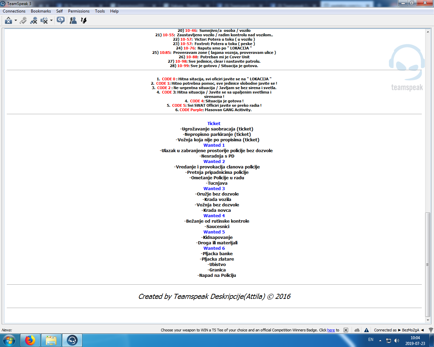434x347 pixels.
Task: Click the TeamSpeak taskbar icon
Action: 72,340
